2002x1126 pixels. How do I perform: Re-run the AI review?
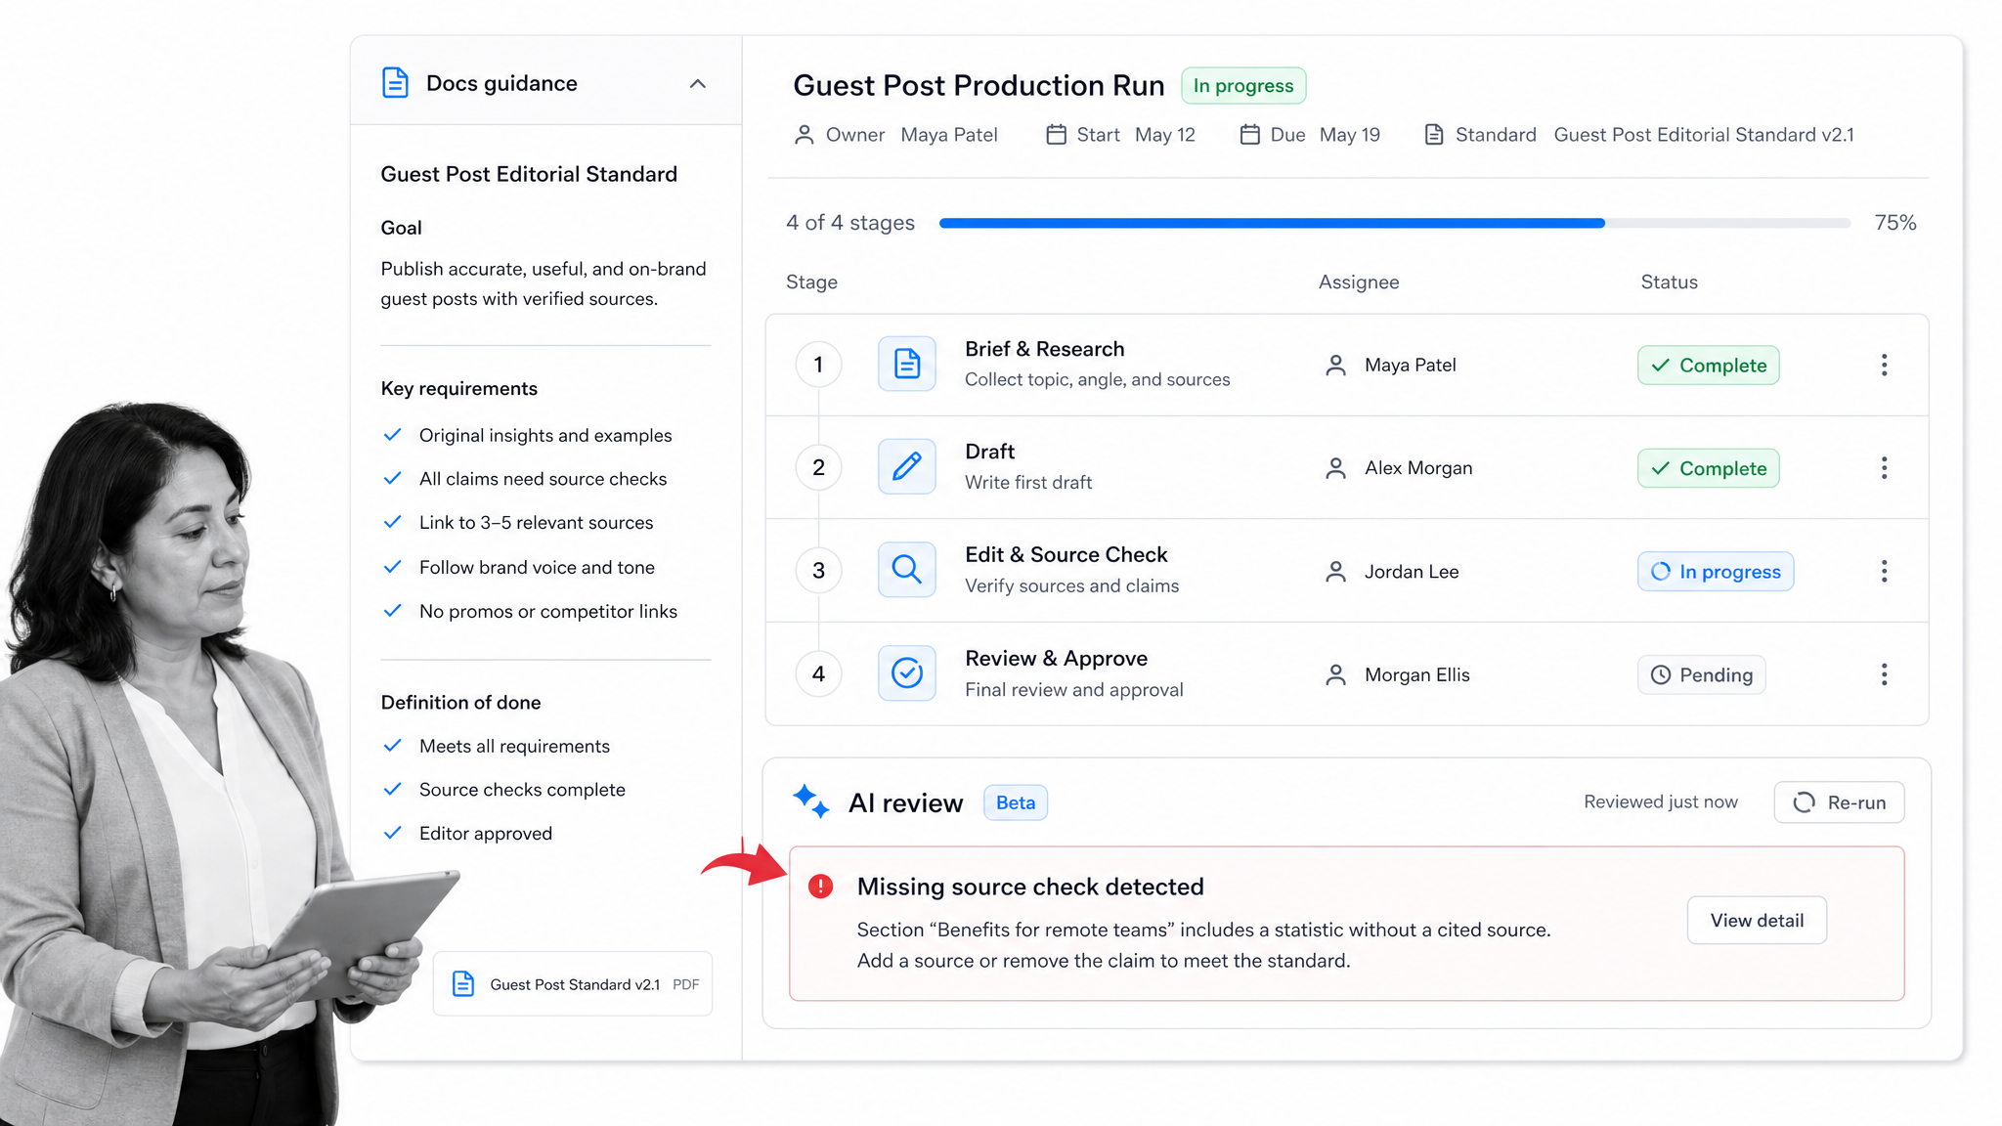[x=1839, y=802]
